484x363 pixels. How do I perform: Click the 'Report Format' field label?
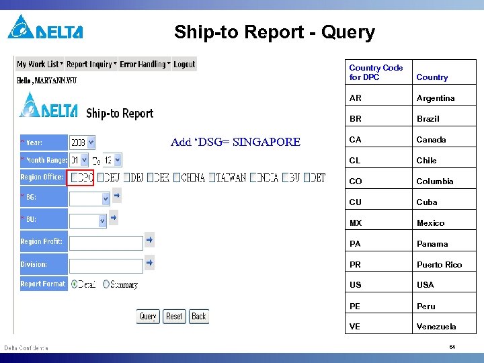click(43, 284)
